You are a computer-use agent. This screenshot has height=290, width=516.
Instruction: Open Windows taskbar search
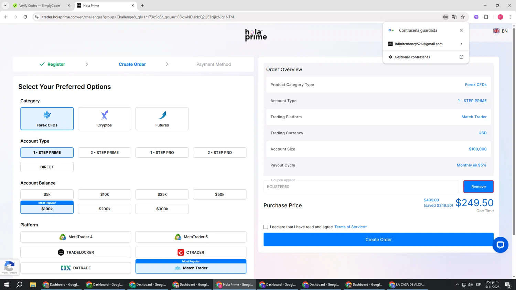[x=20, y=285]
